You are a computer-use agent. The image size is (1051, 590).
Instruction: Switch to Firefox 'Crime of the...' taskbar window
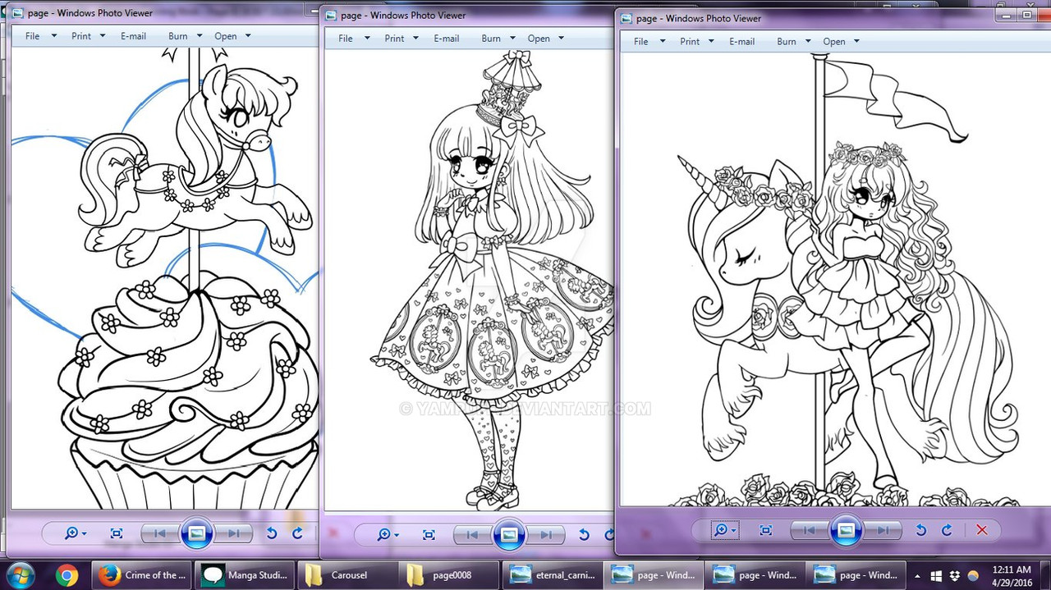[x=143, y=575]
